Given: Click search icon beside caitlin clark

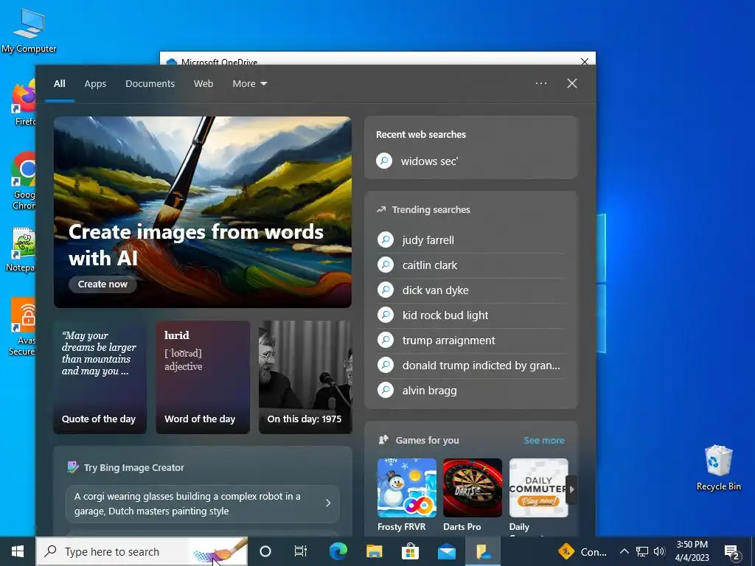Looking at the screenshot, I should click(x=386, y=265).
